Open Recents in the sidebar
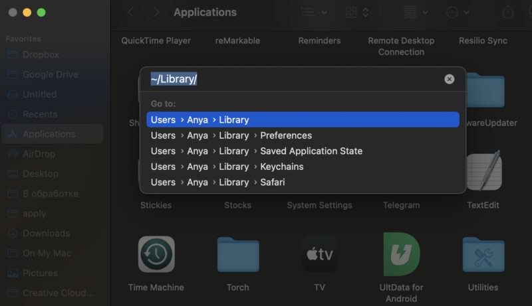 pyautogui.click(x=53, y=114)
